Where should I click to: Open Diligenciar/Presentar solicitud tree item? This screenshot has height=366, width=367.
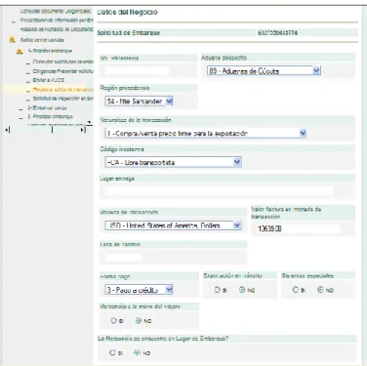tap(62, 71)
